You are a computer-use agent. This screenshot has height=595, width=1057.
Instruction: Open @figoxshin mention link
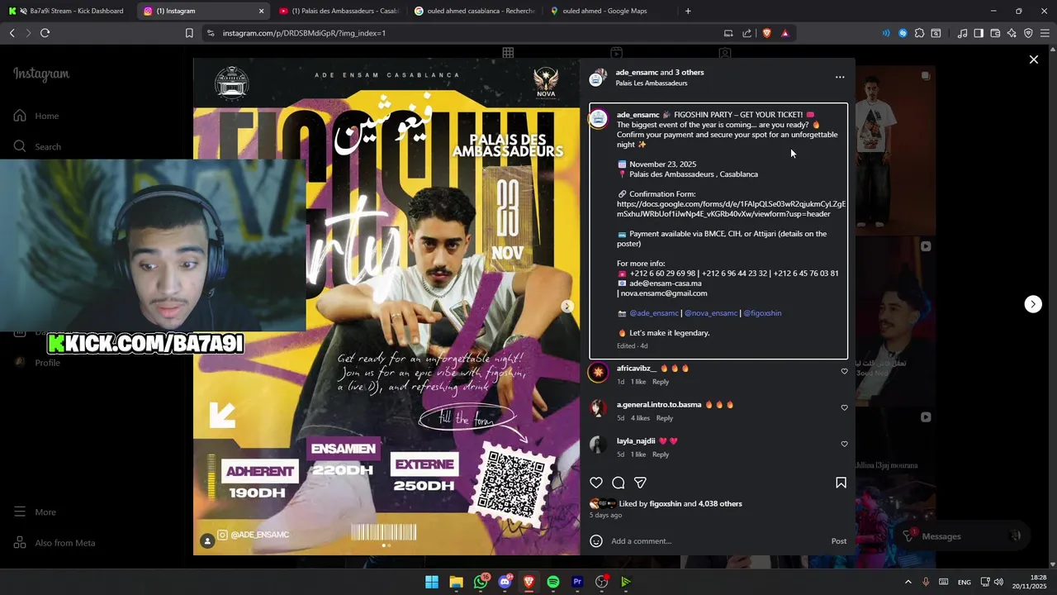click(x=762, y=313)
